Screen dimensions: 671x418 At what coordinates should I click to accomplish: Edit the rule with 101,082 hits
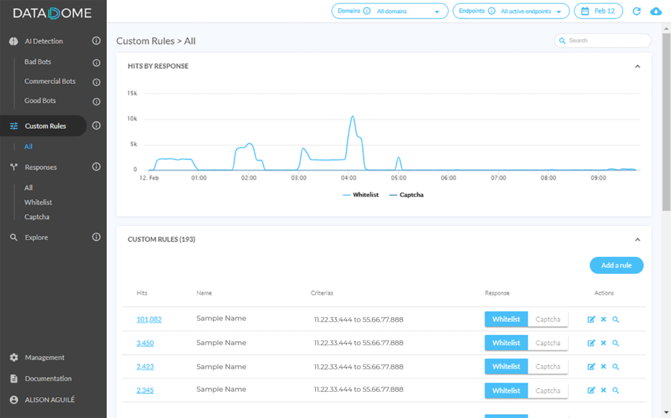[591, 319]
